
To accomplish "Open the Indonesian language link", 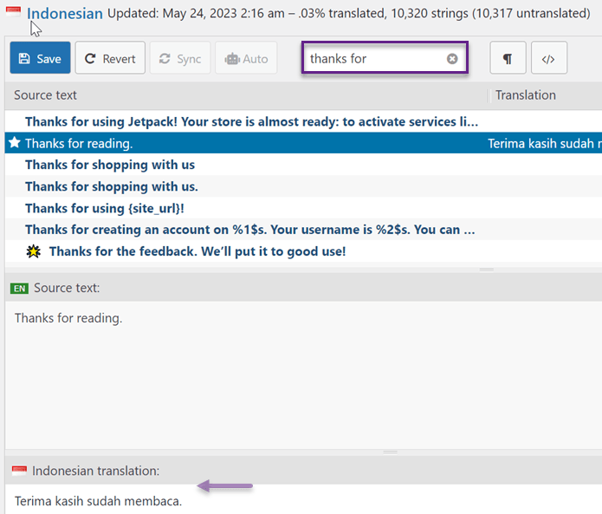I will point(64,14).
